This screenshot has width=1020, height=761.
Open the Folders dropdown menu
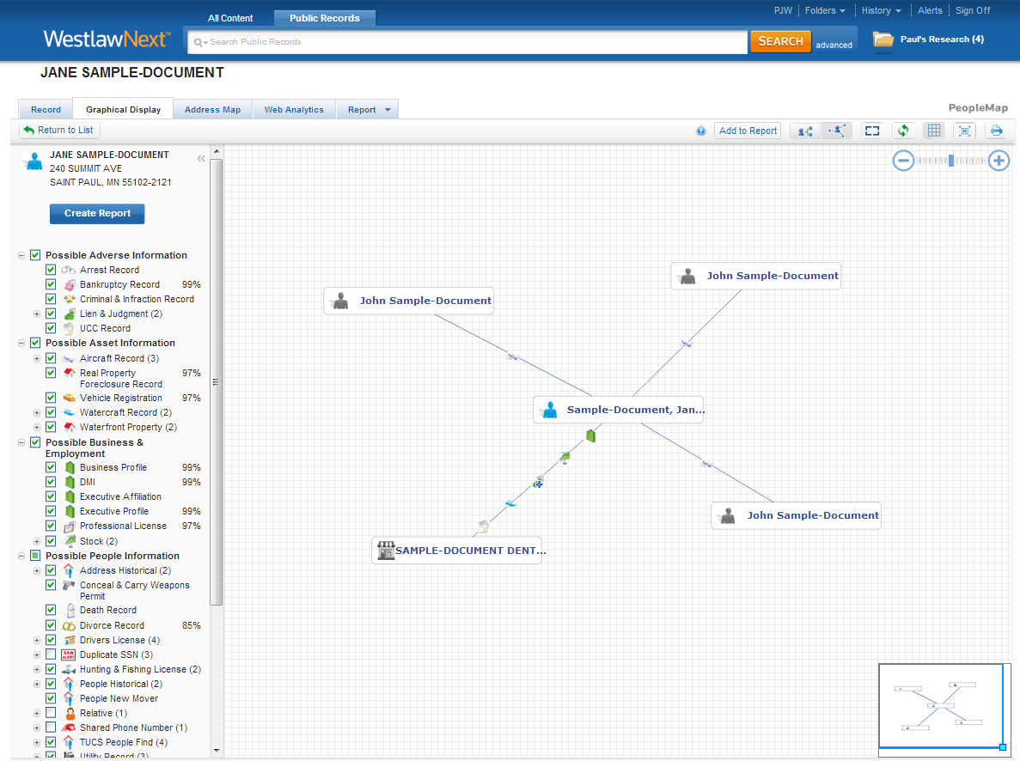pyautogui.click(x=825, y=10)
